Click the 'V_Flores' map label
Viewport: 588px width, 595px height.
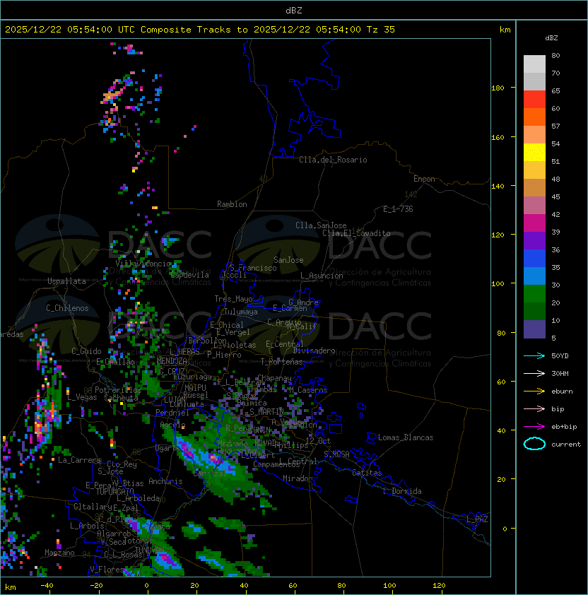coord(107,570)
